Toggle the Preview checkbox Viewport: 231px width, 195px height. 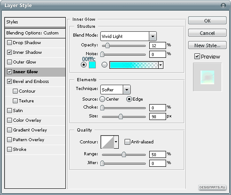tap(197, 56)
